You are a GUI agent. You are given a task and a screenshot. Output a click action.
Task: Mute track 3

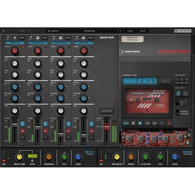pos(68,131)
